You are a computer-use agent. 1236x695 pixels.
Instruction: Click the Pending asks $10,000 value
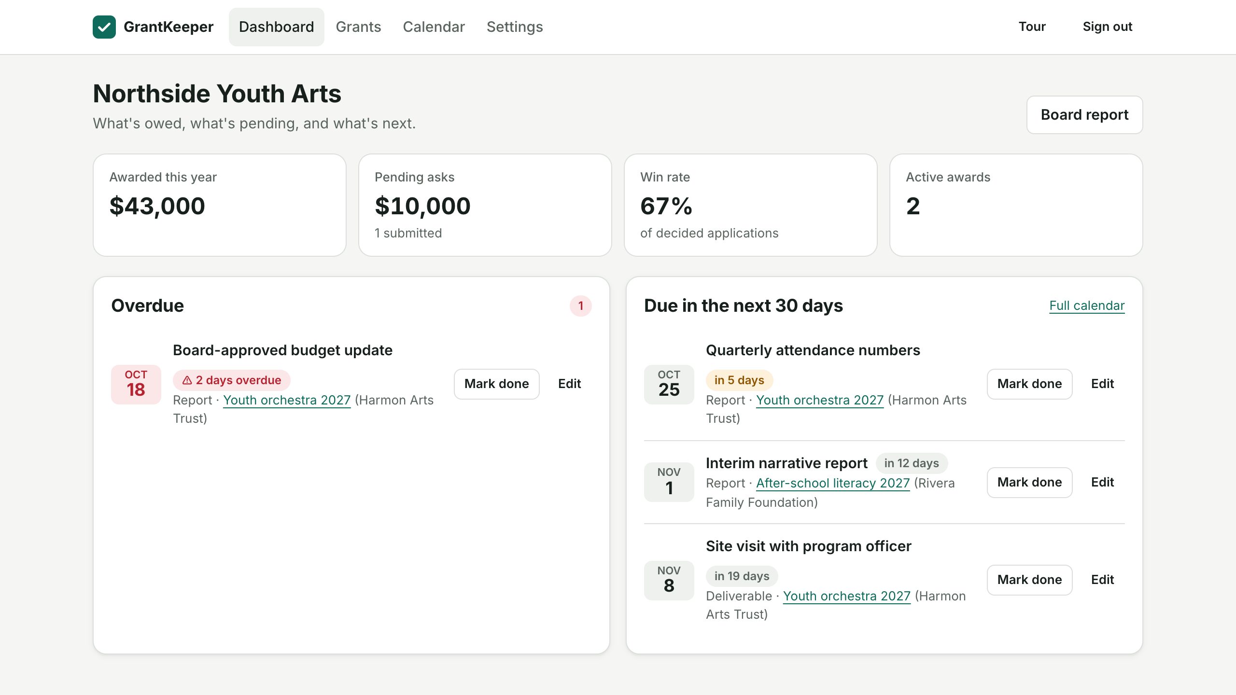click(422, 206)
